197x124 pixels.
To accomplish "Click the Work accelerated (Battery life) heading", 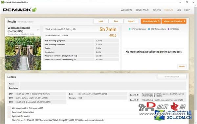I will (19, 29).
